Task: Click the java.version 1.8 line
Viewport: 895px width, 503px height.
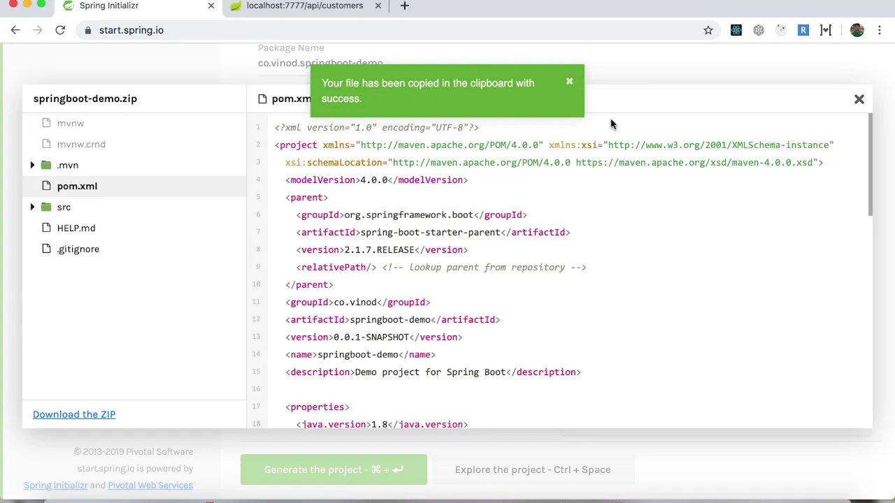Action: (x=382, y=424)
